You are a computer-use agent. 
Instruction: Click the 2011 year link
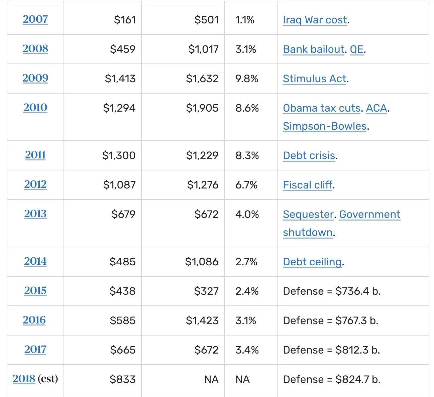click(x=35, y=155)
